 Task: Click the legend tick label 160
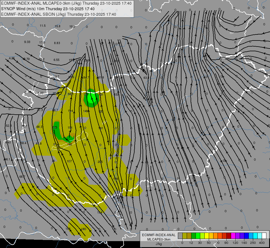pos(244,243)
